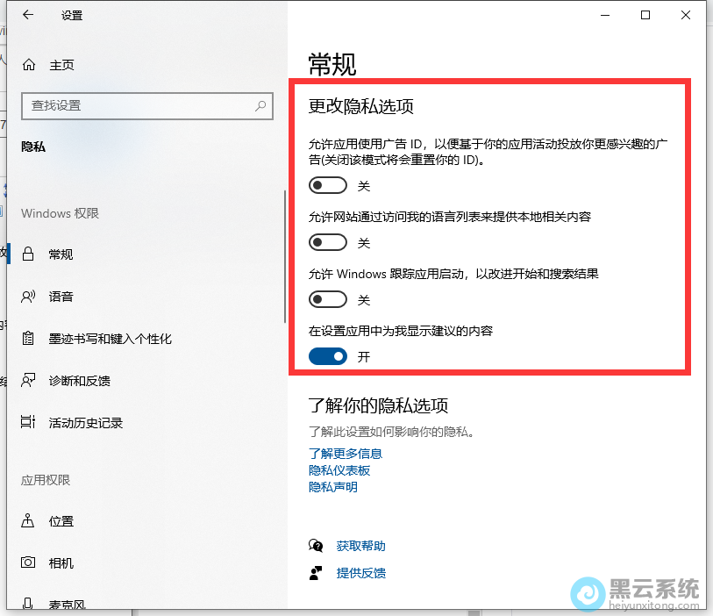Select the 常规 lock icon
The image size is (713, 616).
[x=29, y=254]
